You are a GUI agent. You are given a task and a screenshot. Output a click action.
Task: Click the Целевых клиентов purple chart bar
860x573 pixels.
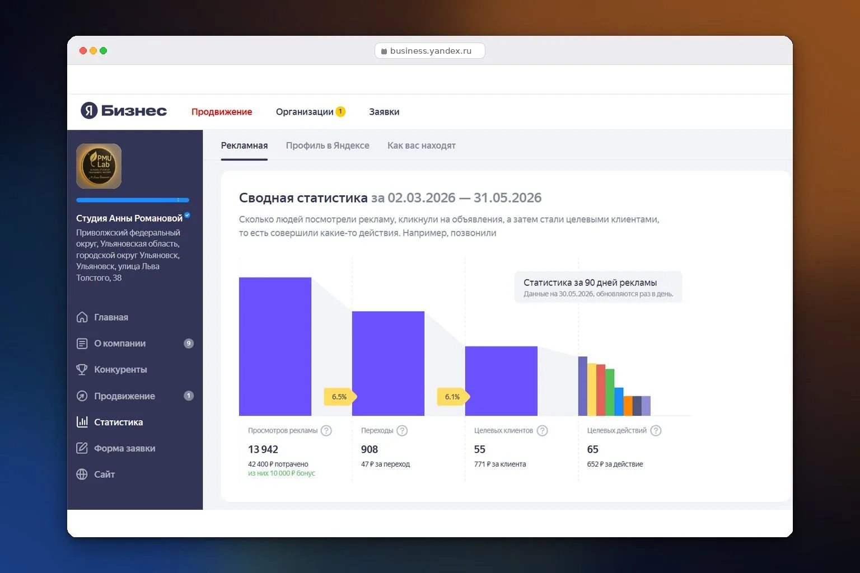tap(501, 381)
